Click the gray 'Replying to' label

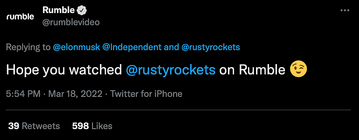click(28, 47)
